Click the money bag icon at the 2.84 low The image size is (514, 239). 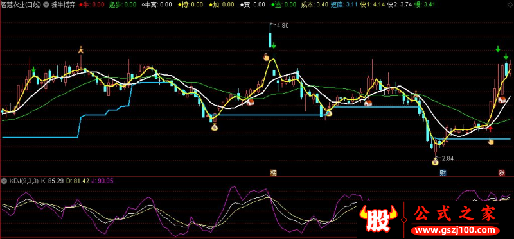(x=436, y=161)
